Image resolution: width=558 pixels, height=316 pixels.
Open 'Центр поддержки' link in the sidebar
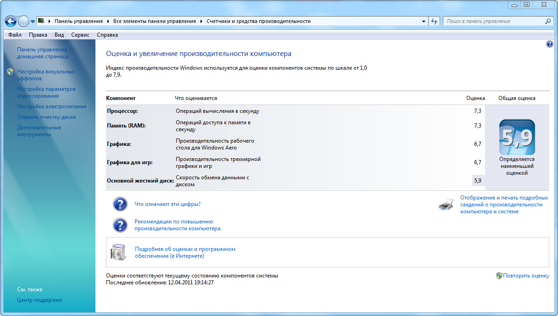pyautogui.click(x=39, y=300)
